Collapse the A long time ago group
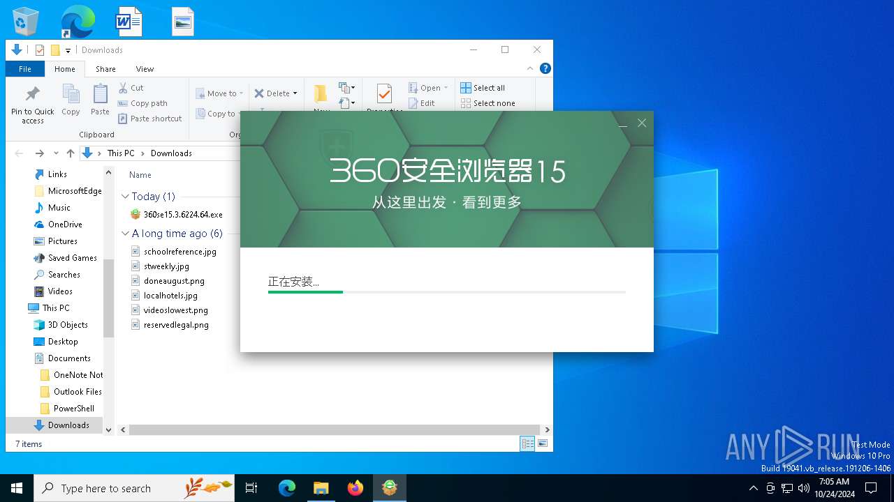The height and width of the screenshot is (502, 894). point(126,234)
